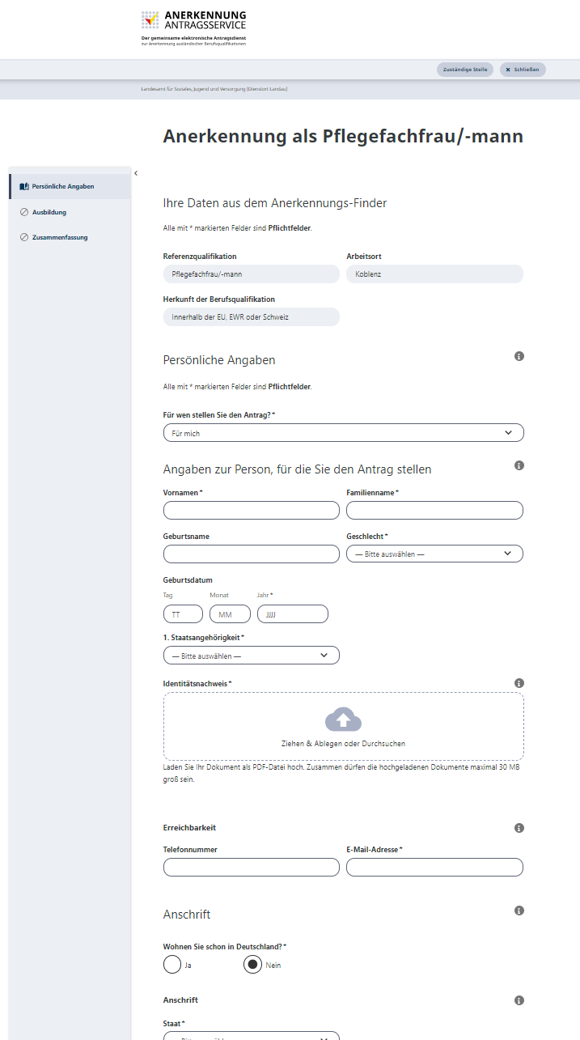
Task: Click 'Ihre Daten aus dem Anerkennungs-Finder' heading
Action: coord(275,203)
